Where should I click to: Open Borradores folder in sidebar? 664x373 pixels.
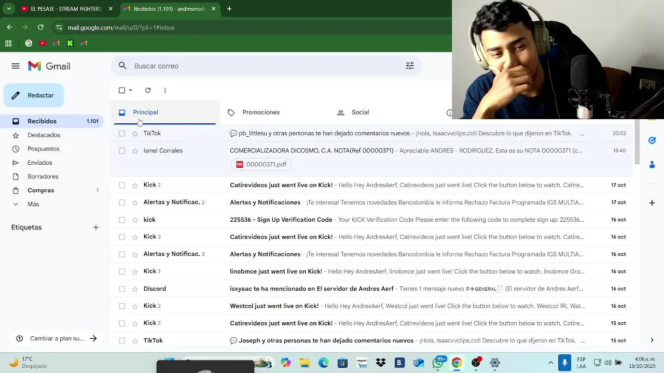[x=43, y=177]
